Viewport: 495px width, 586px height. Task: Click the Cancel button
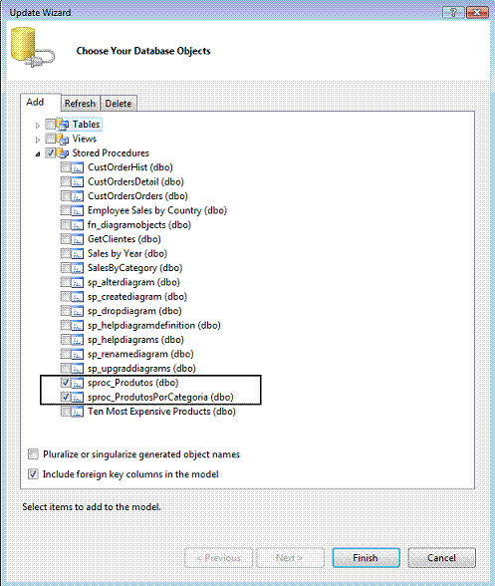[x=441, y=558]
